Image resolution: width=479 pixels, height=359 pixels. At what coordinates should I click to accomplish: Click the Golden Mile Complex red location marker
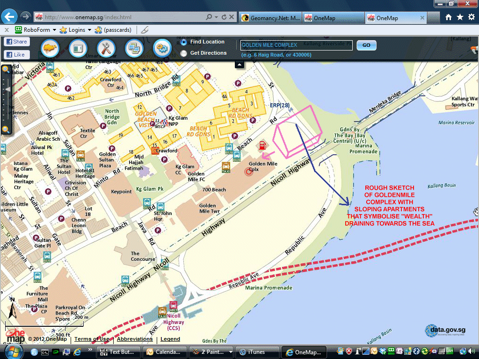pyautogui.click(x=248, y=172)
